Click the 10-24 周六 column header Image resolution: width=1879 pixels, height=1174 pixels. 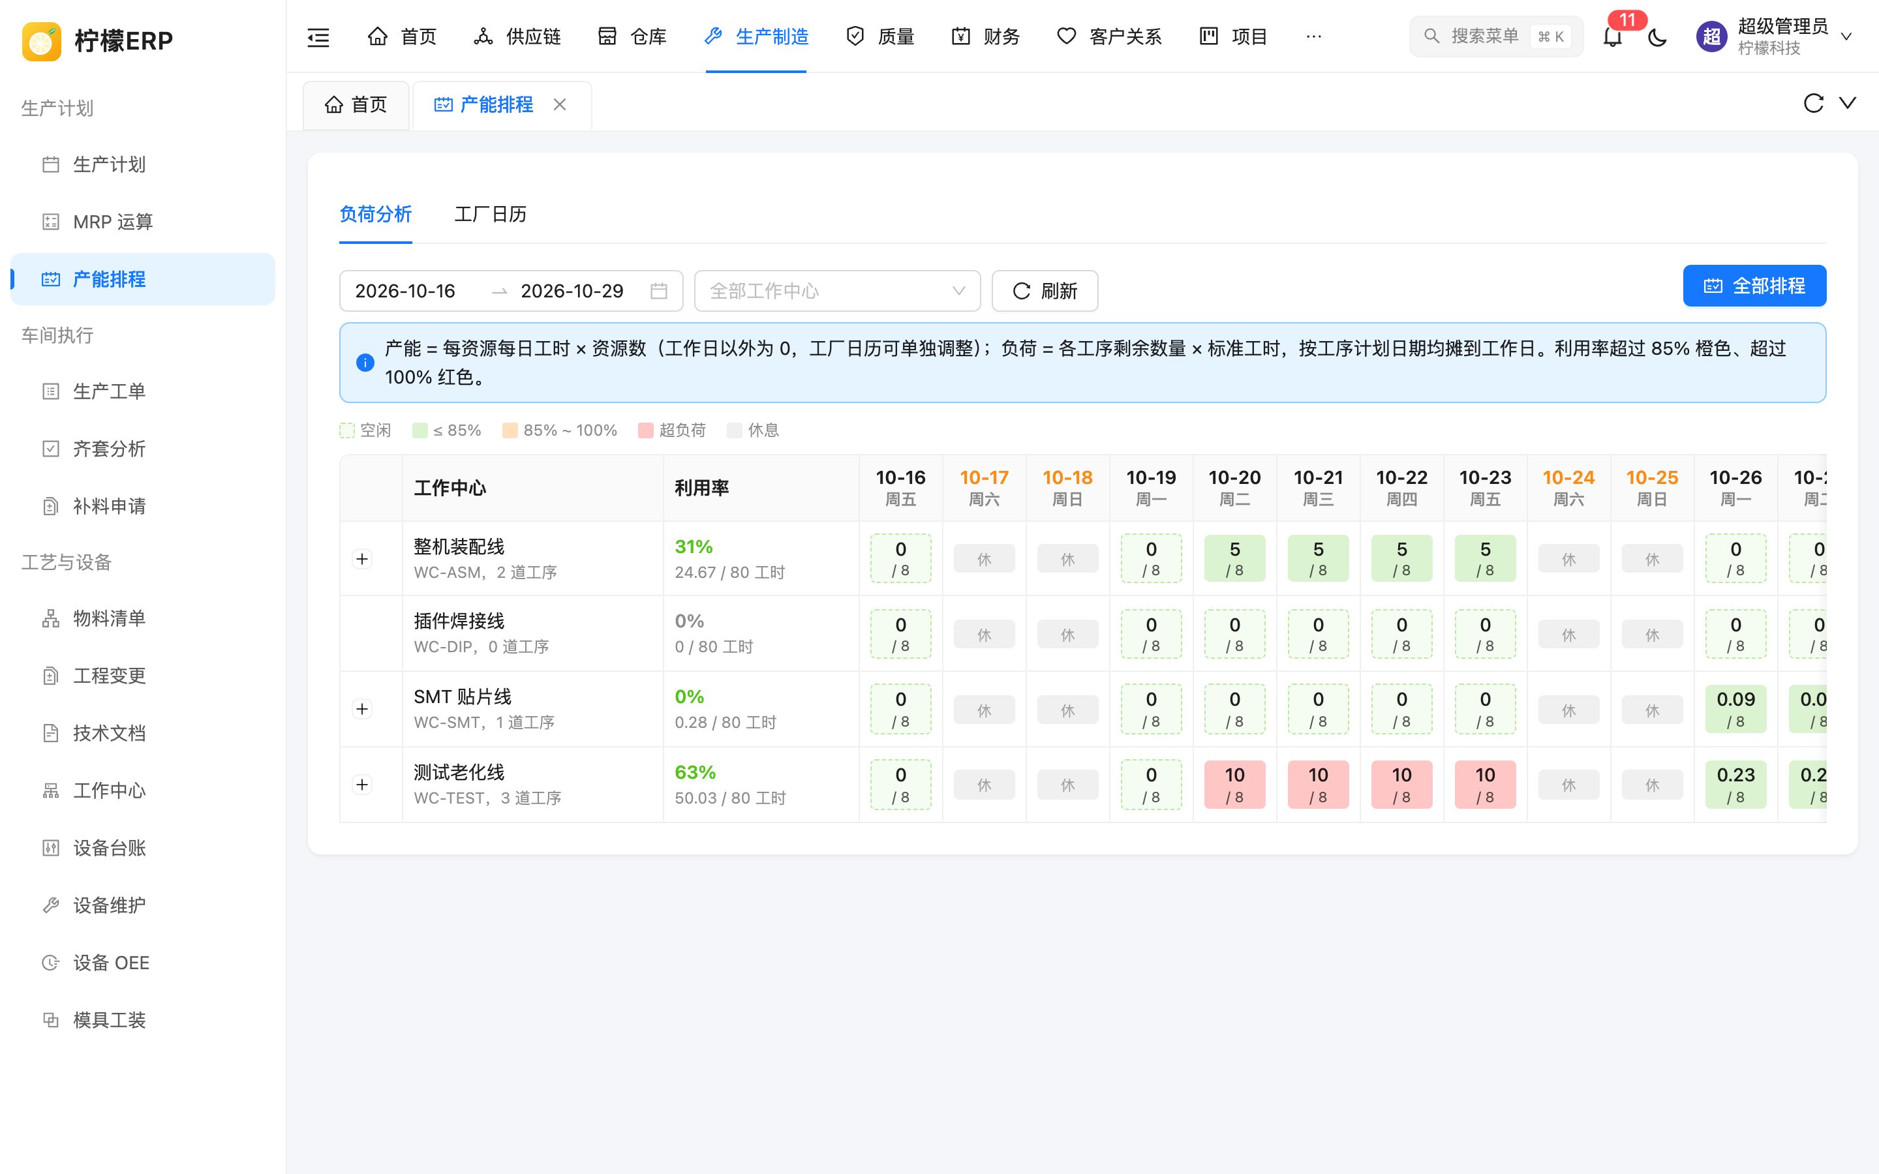[1568, 488]
